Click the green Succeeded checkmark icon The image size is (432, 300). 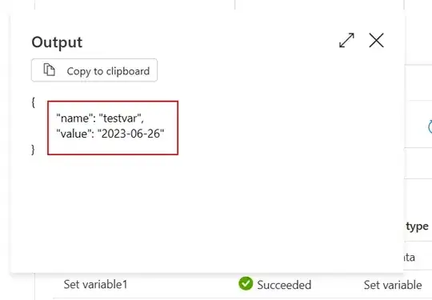[x=246, y=284]
